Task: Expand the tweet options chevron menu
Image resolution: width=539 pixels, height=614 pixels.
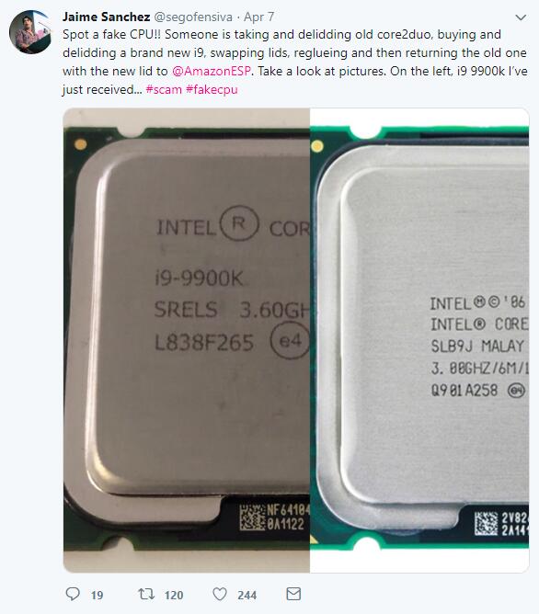Action: click(521, 17)
